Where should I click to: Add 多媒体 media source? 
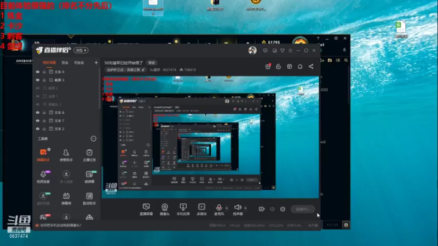click(x=201, y=209)
